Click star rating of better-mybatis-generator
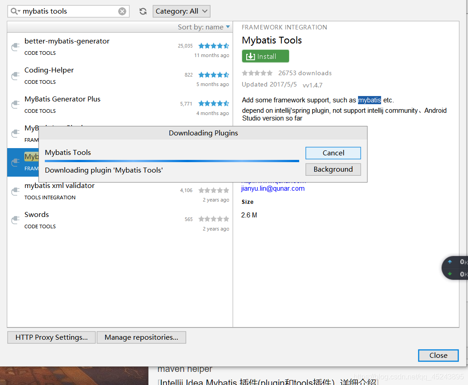Image resolution: width=468 pixels, height=385 pixels. pyautogui.click(x=214, y=46)
